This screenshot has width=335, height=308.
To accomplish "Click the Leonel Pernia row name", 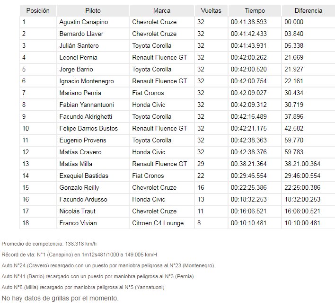I will tap(78, 58).
